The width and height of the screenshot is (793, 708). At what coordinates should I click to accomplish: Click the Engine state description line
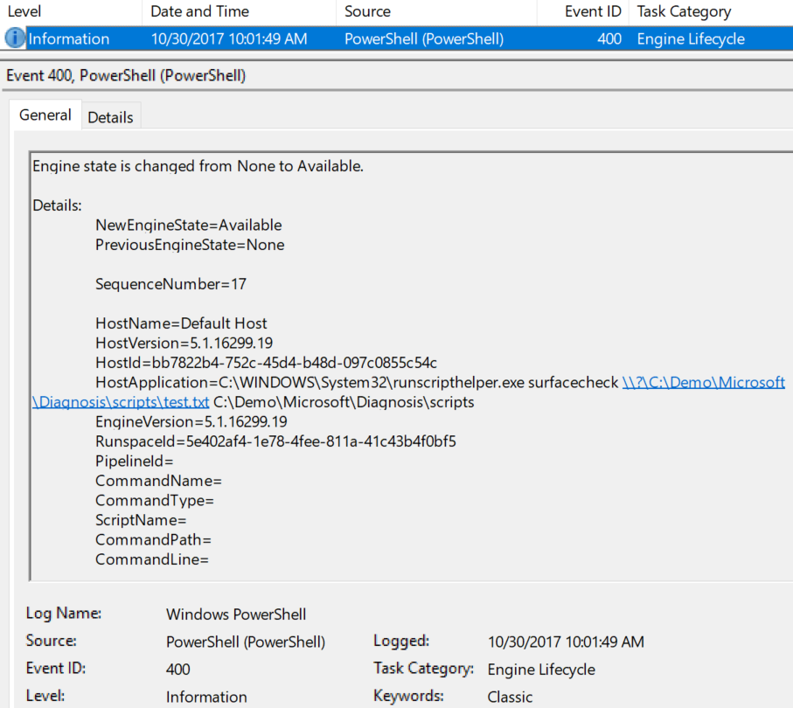(x=198, y=166)
